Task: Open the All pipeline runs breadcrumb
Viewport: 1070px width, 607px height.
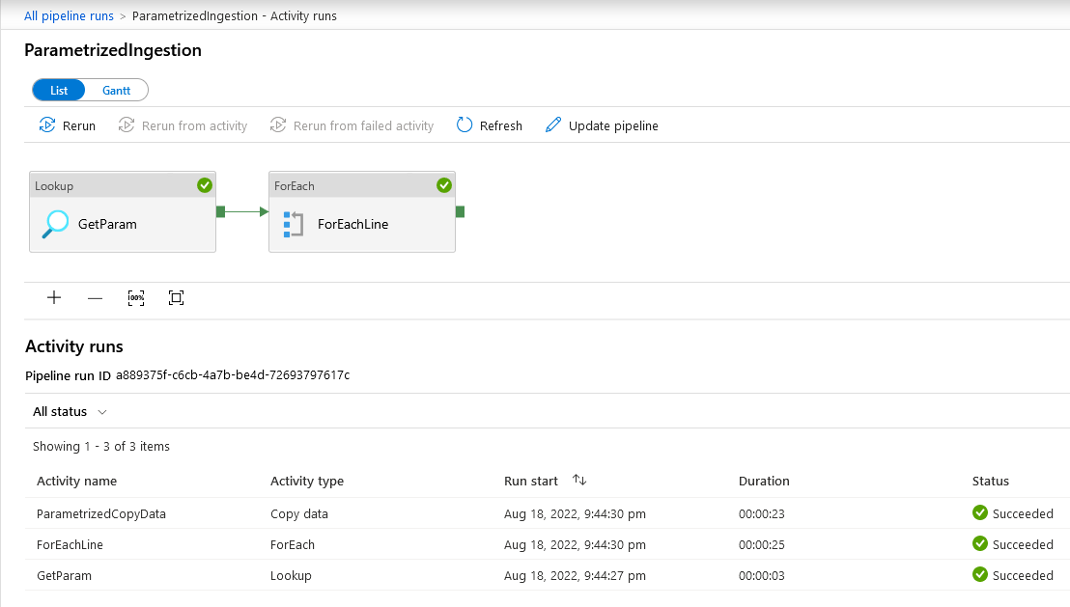Action: click(x=69, y=15)
